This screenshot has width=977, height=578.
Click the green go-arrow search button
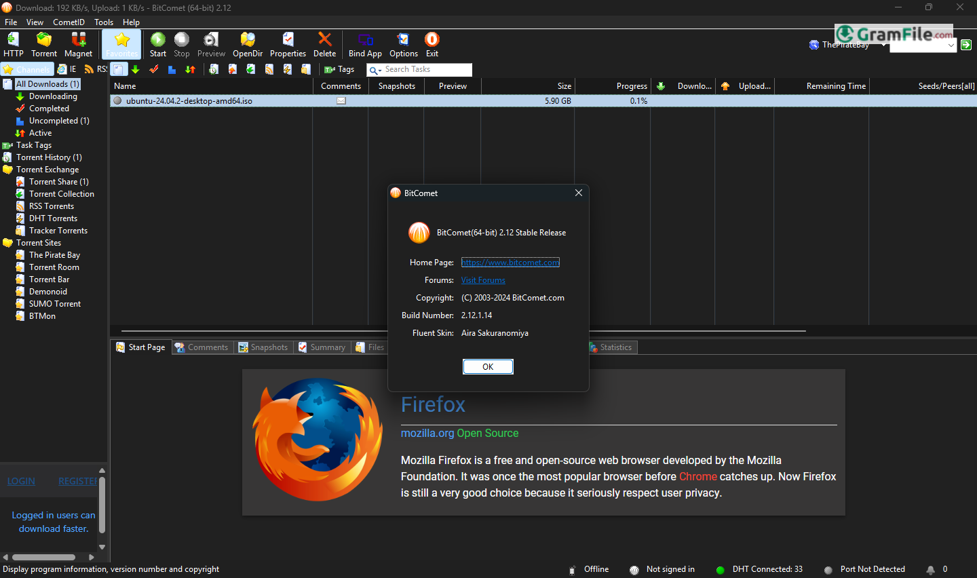click(966, 45)
